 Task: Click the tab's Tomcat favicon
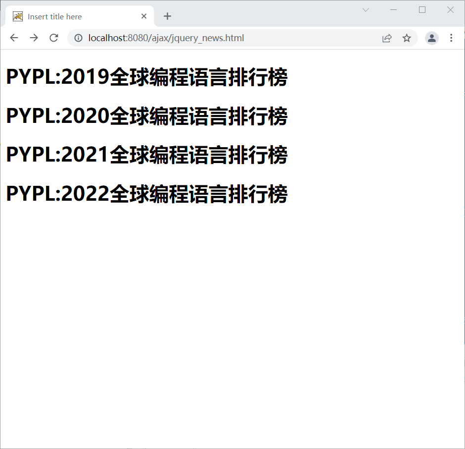coord(18,16)
